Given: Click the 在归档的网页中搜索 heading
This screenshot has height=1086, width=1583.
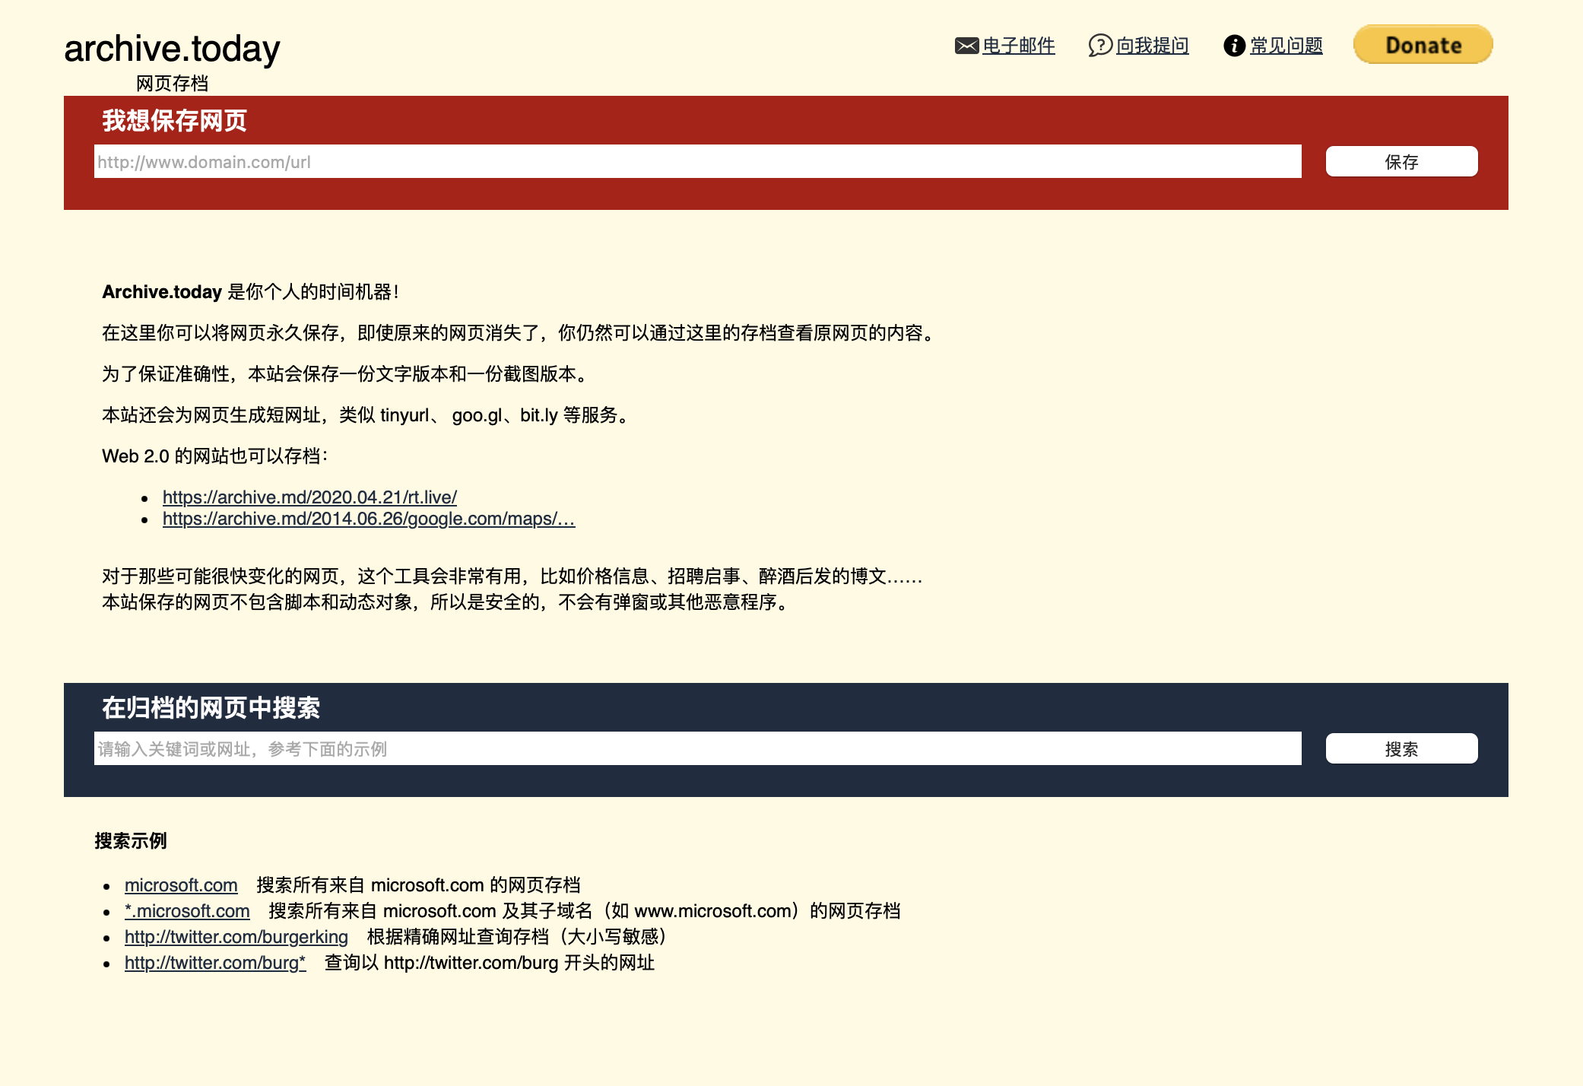Looking at the screenshot, I should point(211,708).
